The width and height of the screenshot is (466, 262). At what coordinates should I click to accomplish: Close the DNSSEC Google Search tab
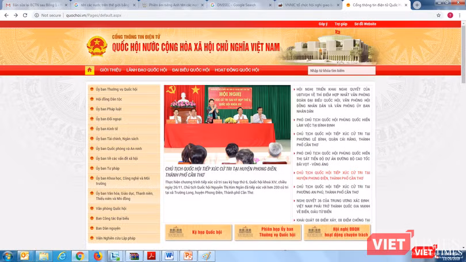270,5
